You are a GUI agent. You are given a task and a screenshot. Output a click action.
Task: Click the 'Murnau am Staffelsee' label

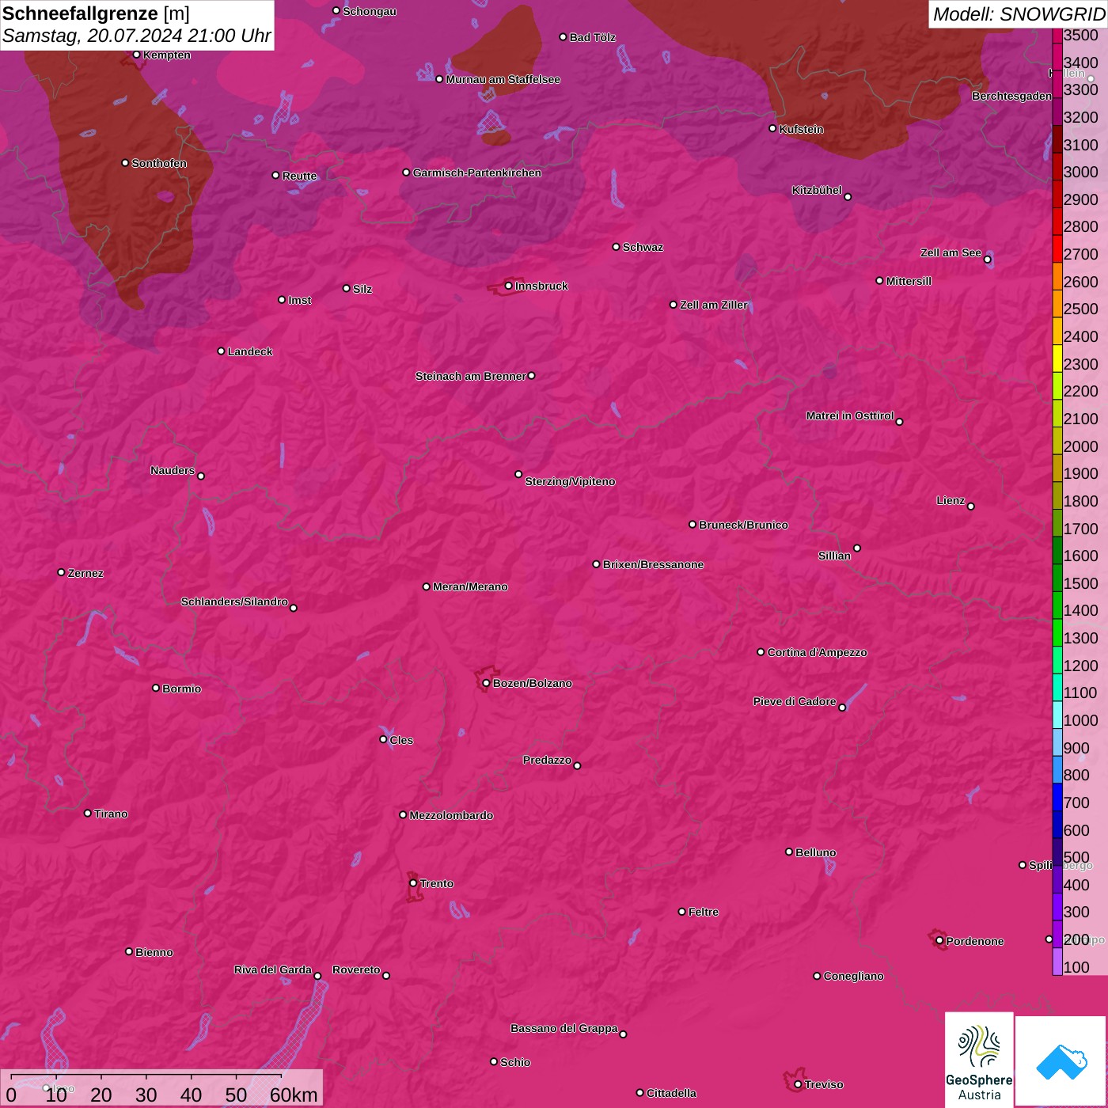(x=503, y=79)
